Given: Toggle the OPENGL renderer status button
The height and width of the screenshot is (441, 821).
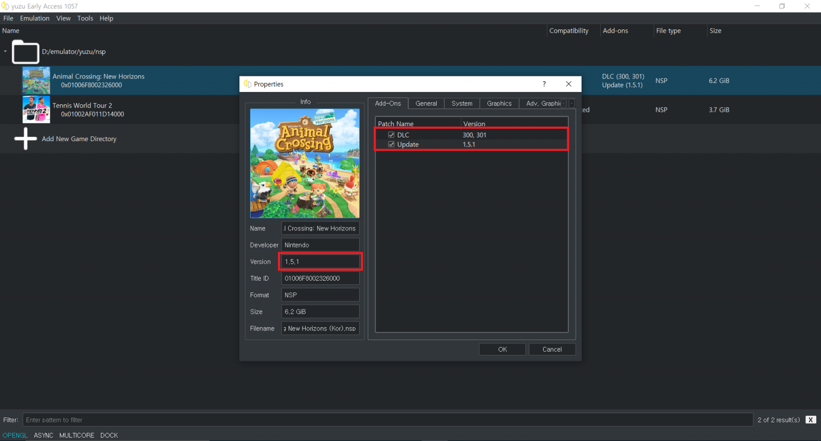Looking at the screenshot, I should point(15,435).
